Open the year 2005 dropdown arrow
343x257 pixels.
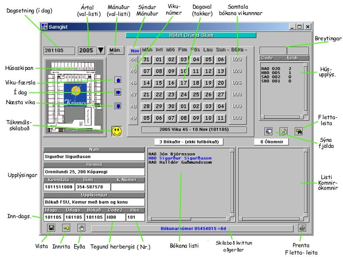tap(100, 51)
